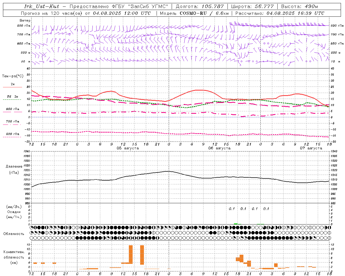Image resolution: width=345 pixels, height=276 pixels.
Task: Click the forecast period text Прогноз на 120 часа(ов)
Action: 51,13
